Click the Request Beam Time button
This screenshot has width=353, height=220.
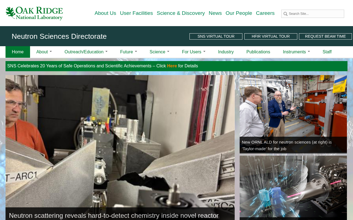(325, 36)
